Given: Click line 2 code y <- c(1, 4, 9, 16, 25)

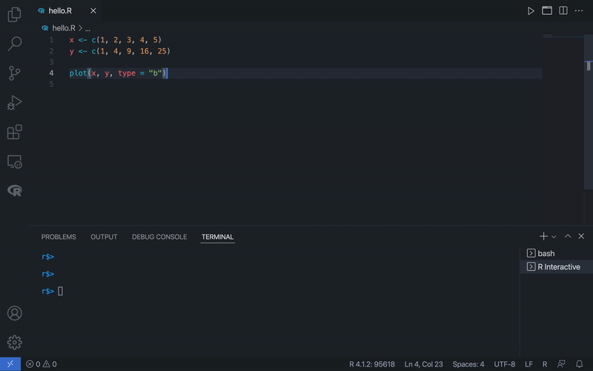Looking at the screenshot, I should tap(120, 51).
